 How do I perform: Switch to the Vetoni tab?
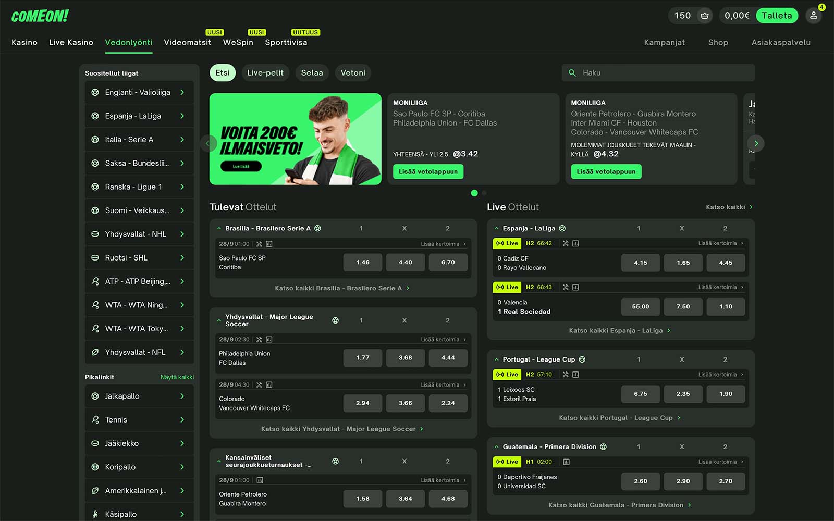[353, 73]
